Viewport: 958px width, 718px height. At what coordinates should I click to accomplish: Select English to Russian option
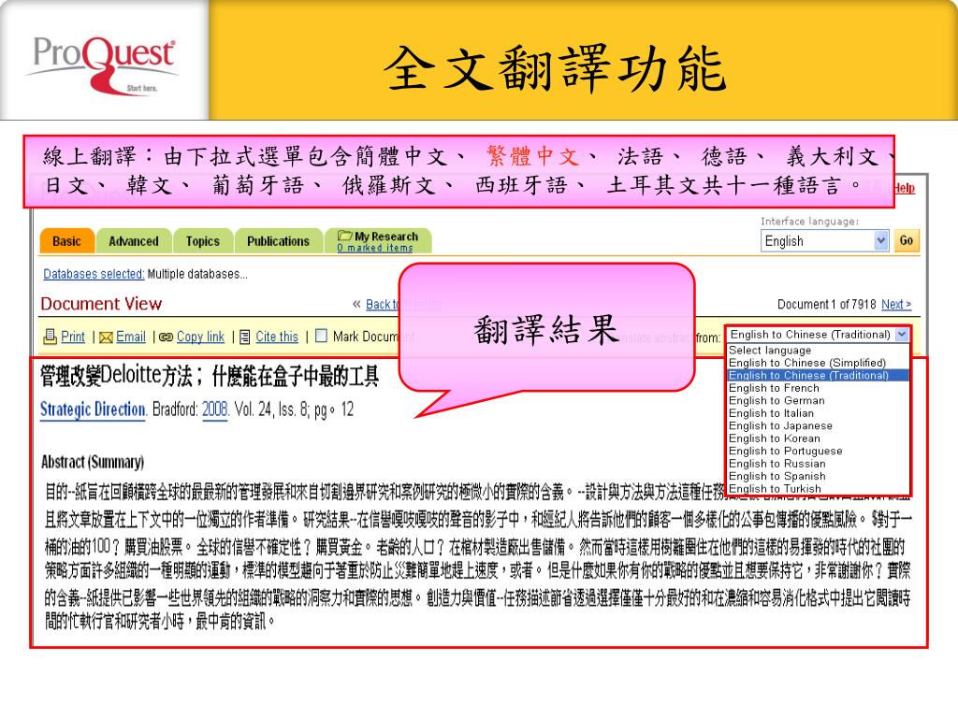click(x=777, y=464)
